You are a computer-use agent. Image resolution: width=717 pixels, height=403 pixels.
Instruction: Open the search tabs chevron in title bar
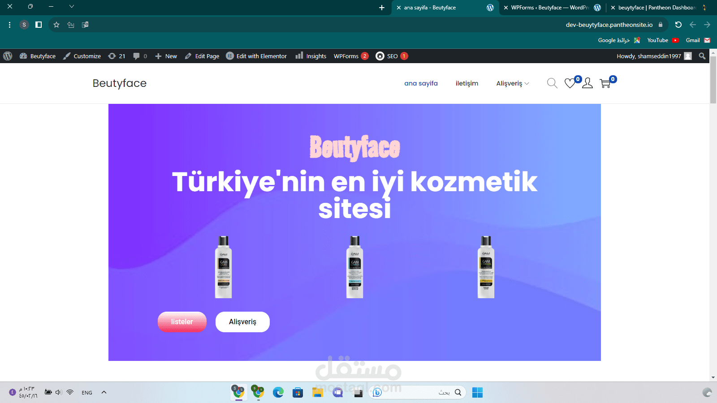pyautogui.click(x=72, y=6)
